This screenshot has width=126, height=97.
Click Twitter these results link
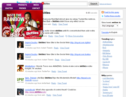pos(112,16)
